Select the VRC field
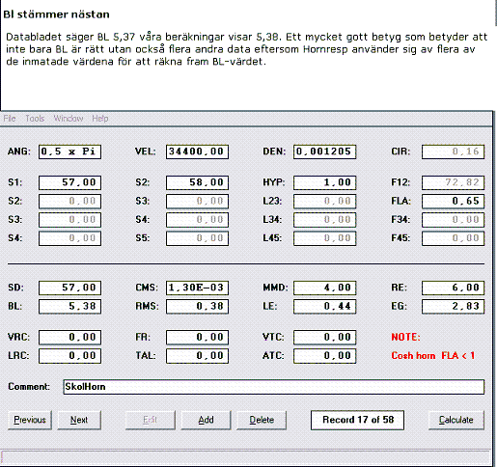Image resolution: width=497 pixels, height=467 pixels. pyautogui.click(x=69, y=338)
